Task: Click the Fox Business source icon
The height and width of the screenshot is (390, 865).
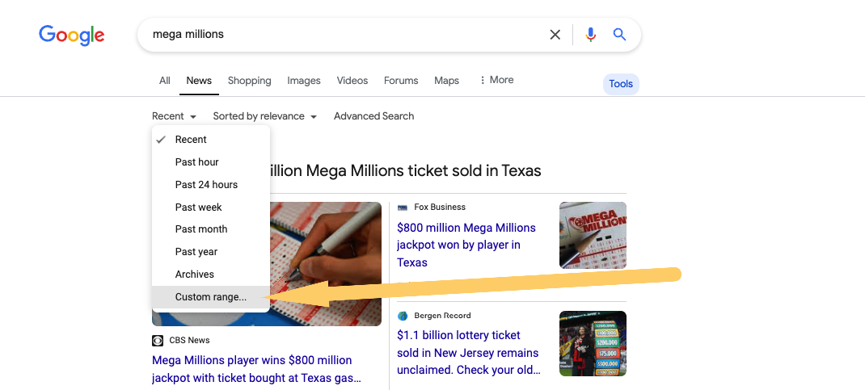Action: coord(403,208)
